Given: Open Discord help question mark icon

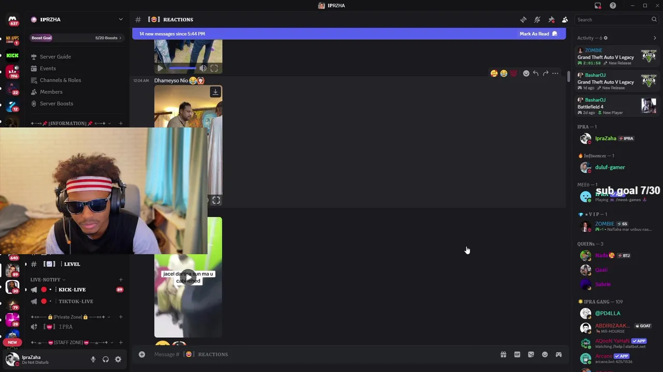Looking at the screenshot, I should click(x=613, y=5).
